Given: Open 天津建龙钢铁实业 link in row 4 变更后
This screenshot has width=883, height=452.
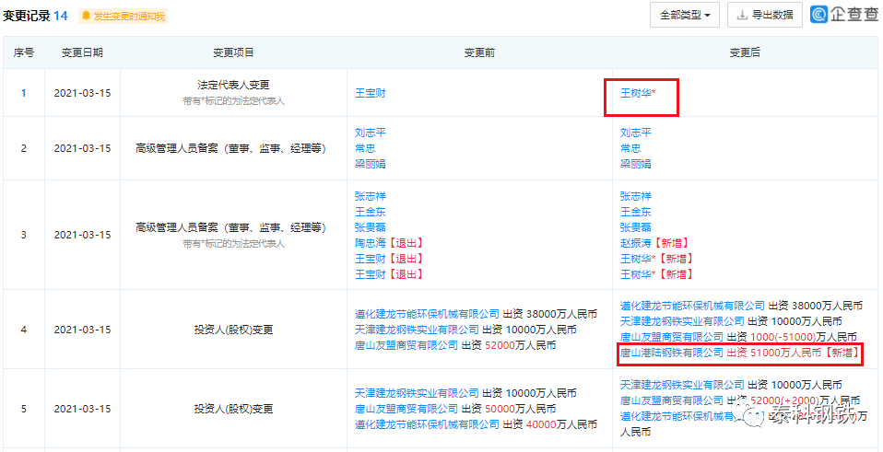Looking at the screenshot, I should (682, 321).
